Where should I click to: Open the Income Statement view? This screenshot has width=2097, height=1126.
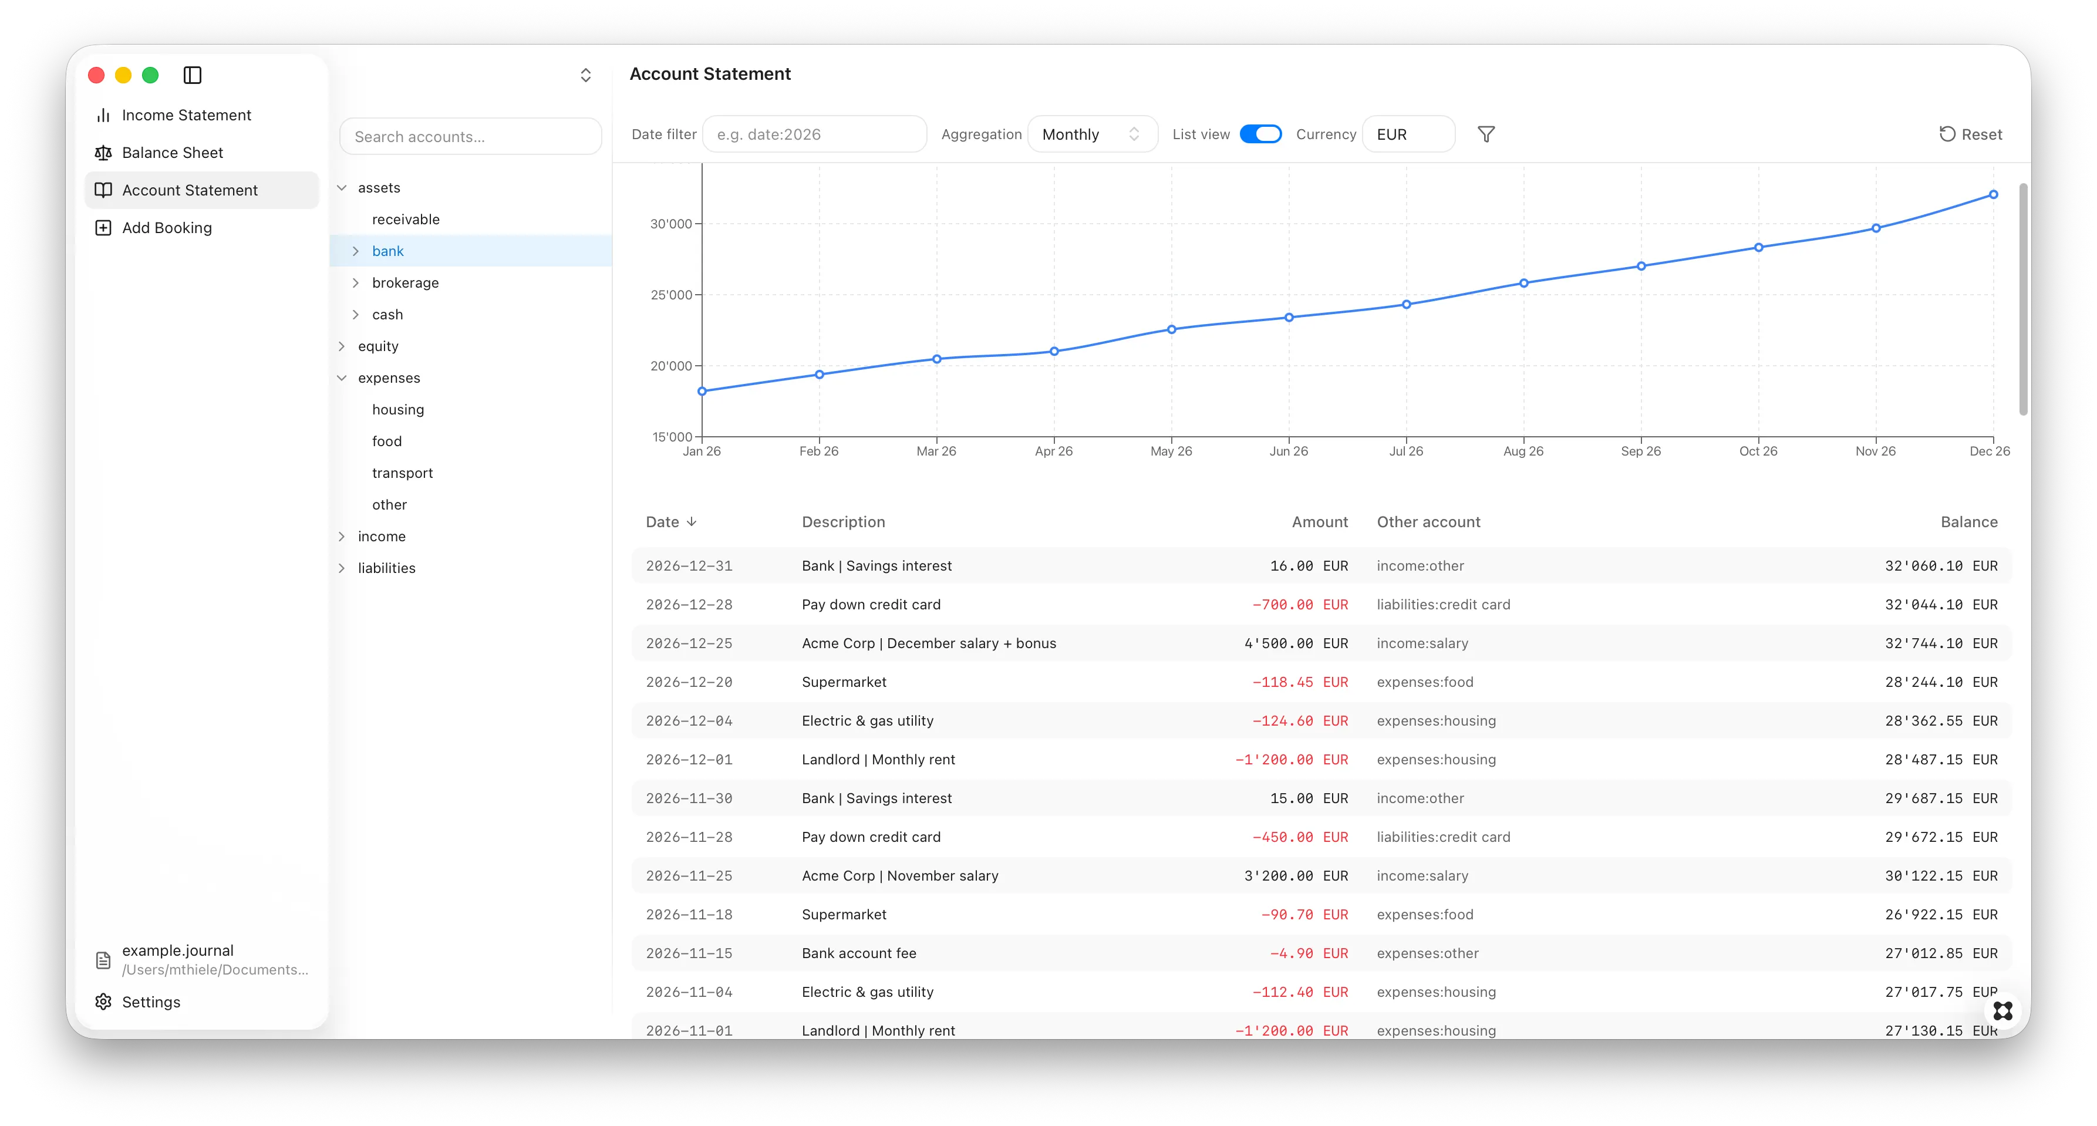coord(201,115)
